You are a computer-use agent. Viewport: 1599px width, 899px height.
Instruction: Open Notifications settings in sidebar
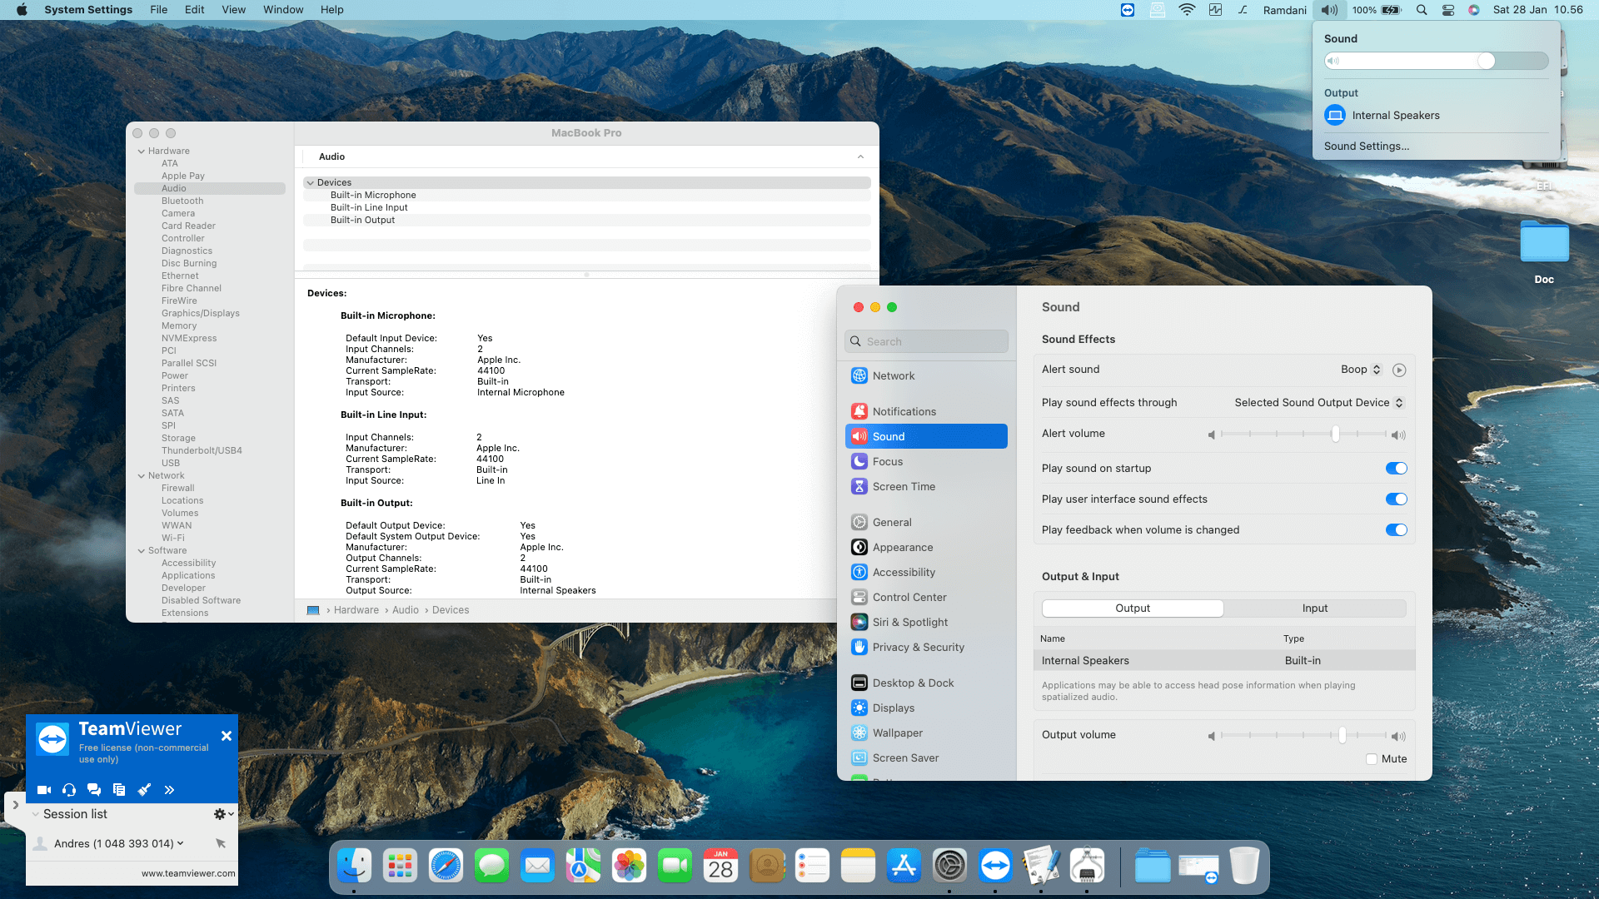tap(904, 411)
